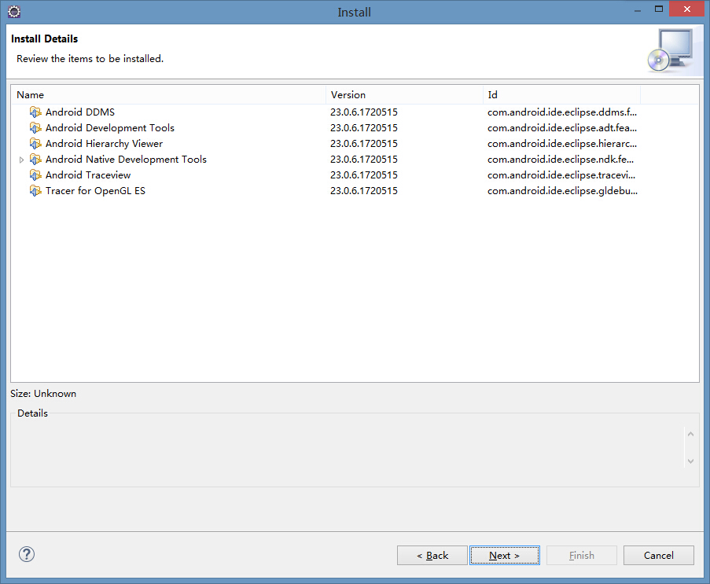710x584 pixels.
Task: Minimize the Install window
Action: coord(638,9)
